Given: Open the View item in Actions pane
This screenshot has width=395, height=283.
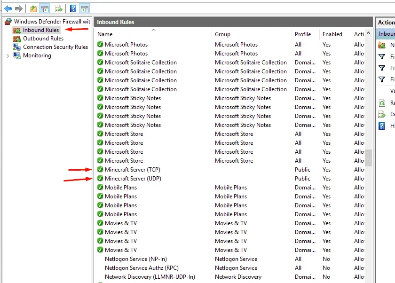Looking at the screenshot, I should click(392, 91).
